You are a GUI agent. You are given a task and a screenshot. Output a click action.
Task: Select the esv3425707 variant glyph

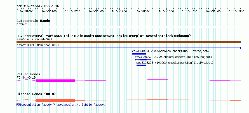tap(143, 60)
